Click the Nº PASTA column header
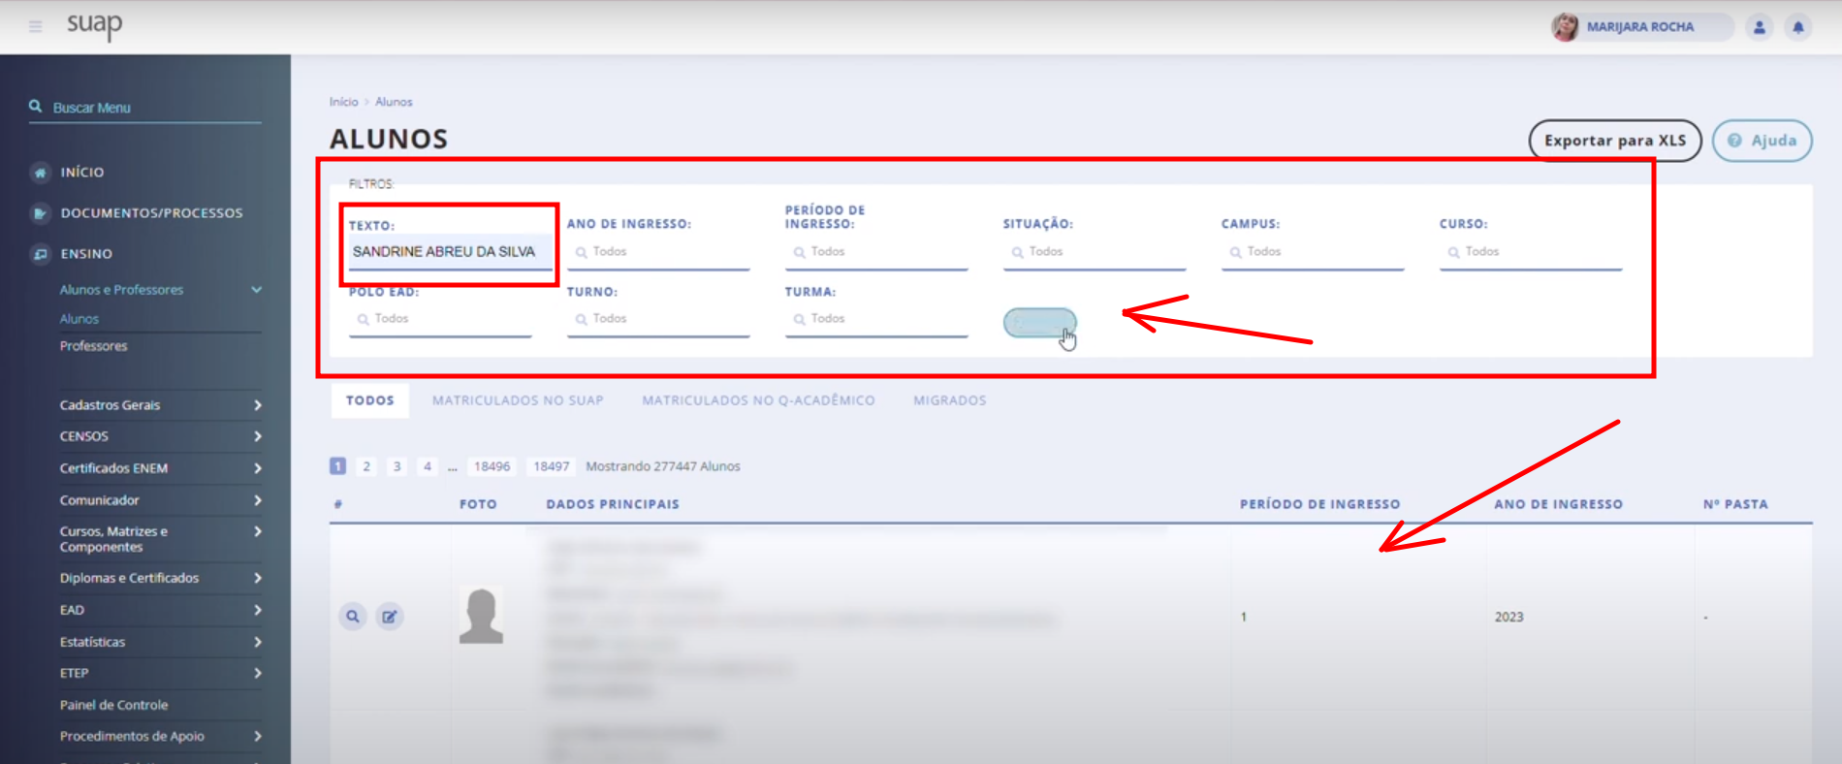The image size is (1842, 764). 1735,504
